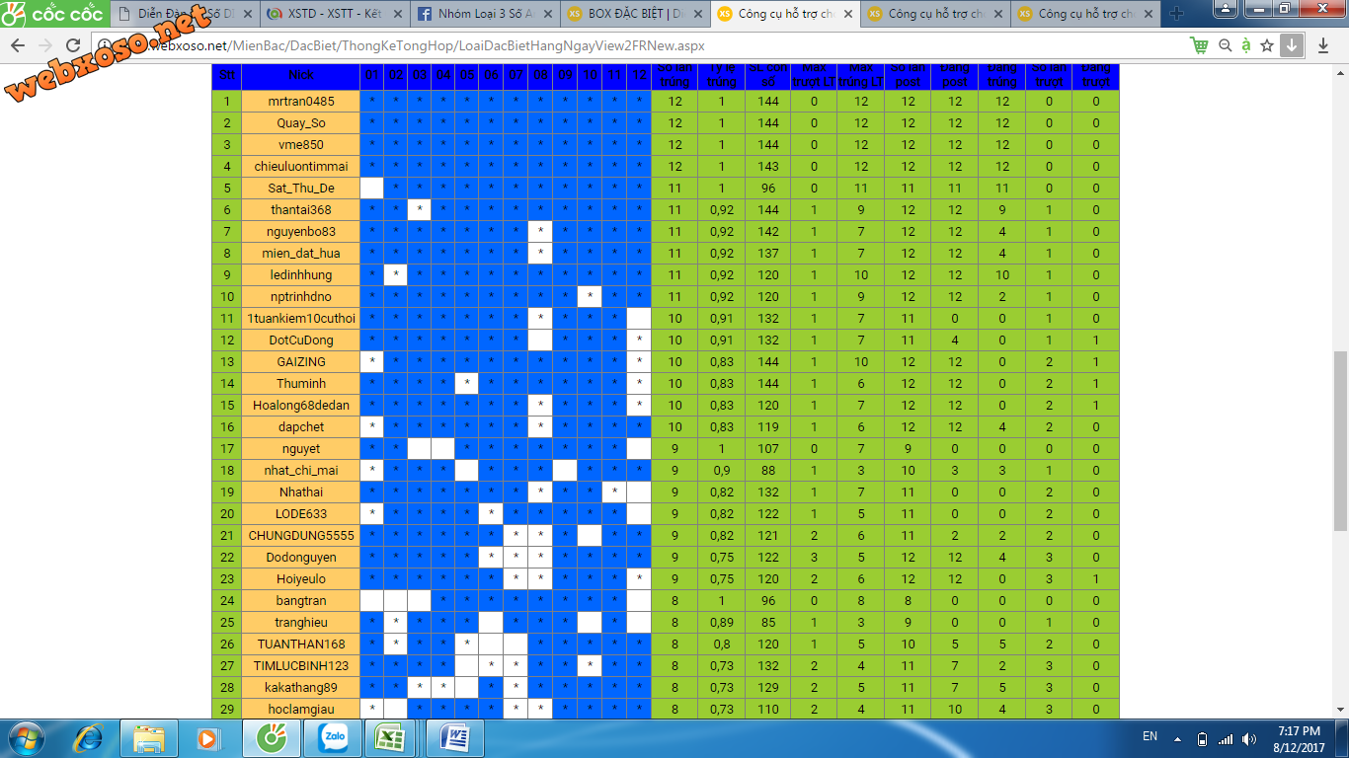
Task: Click nick 'nhat_chi_mai' in row 18
Action: 301,470
